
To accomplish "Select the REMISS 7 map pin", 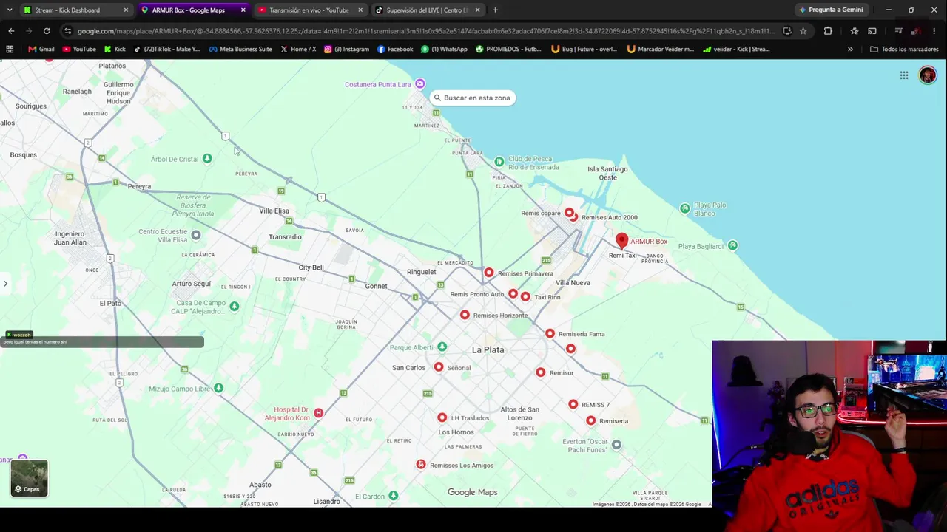I will click(573, 404).
